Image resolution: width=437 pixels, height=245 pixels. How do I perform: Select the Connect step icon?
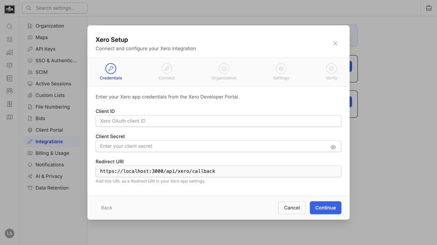(x=167, y=68)
